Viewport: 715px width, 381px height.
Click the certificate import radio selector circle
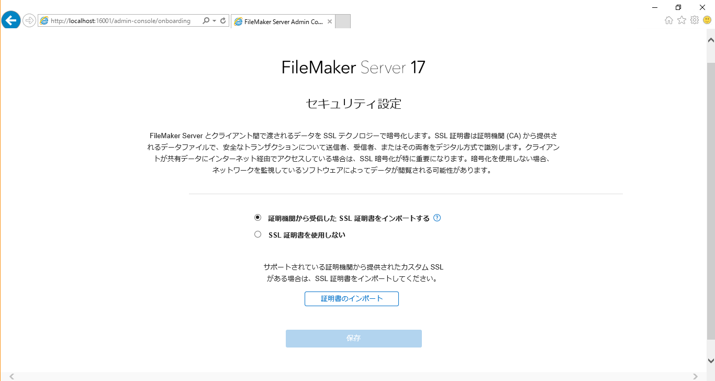coord(257,217)
